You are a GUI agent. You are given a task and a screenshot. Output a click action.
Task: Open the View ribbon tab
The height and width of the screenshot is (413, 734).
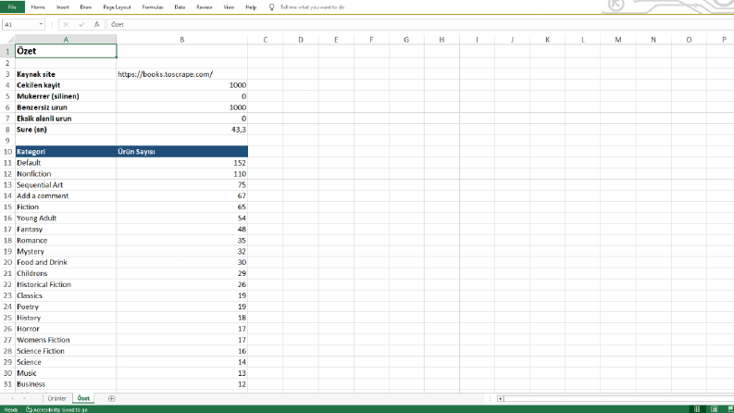229,7
